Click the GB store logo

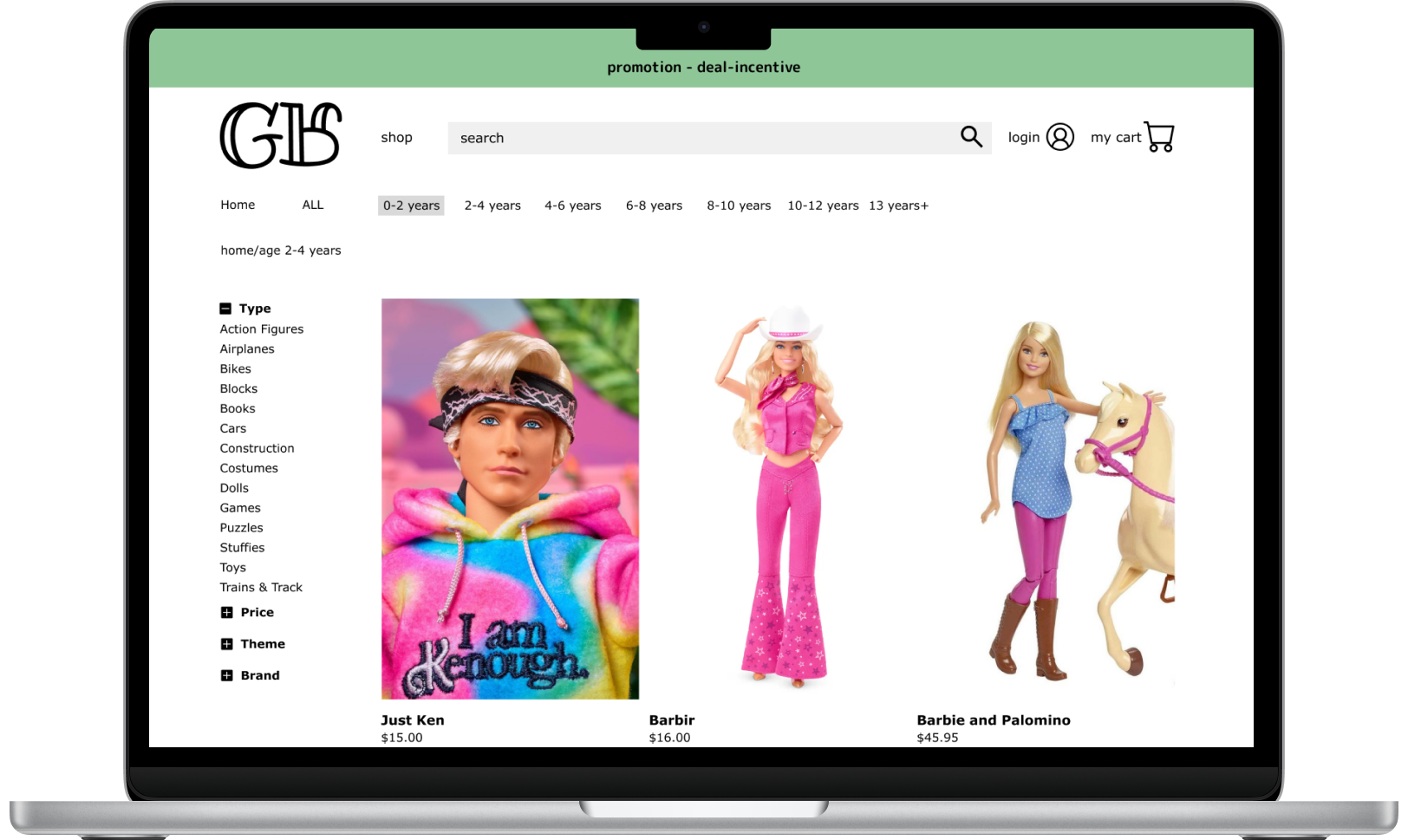tap(281, 135)
